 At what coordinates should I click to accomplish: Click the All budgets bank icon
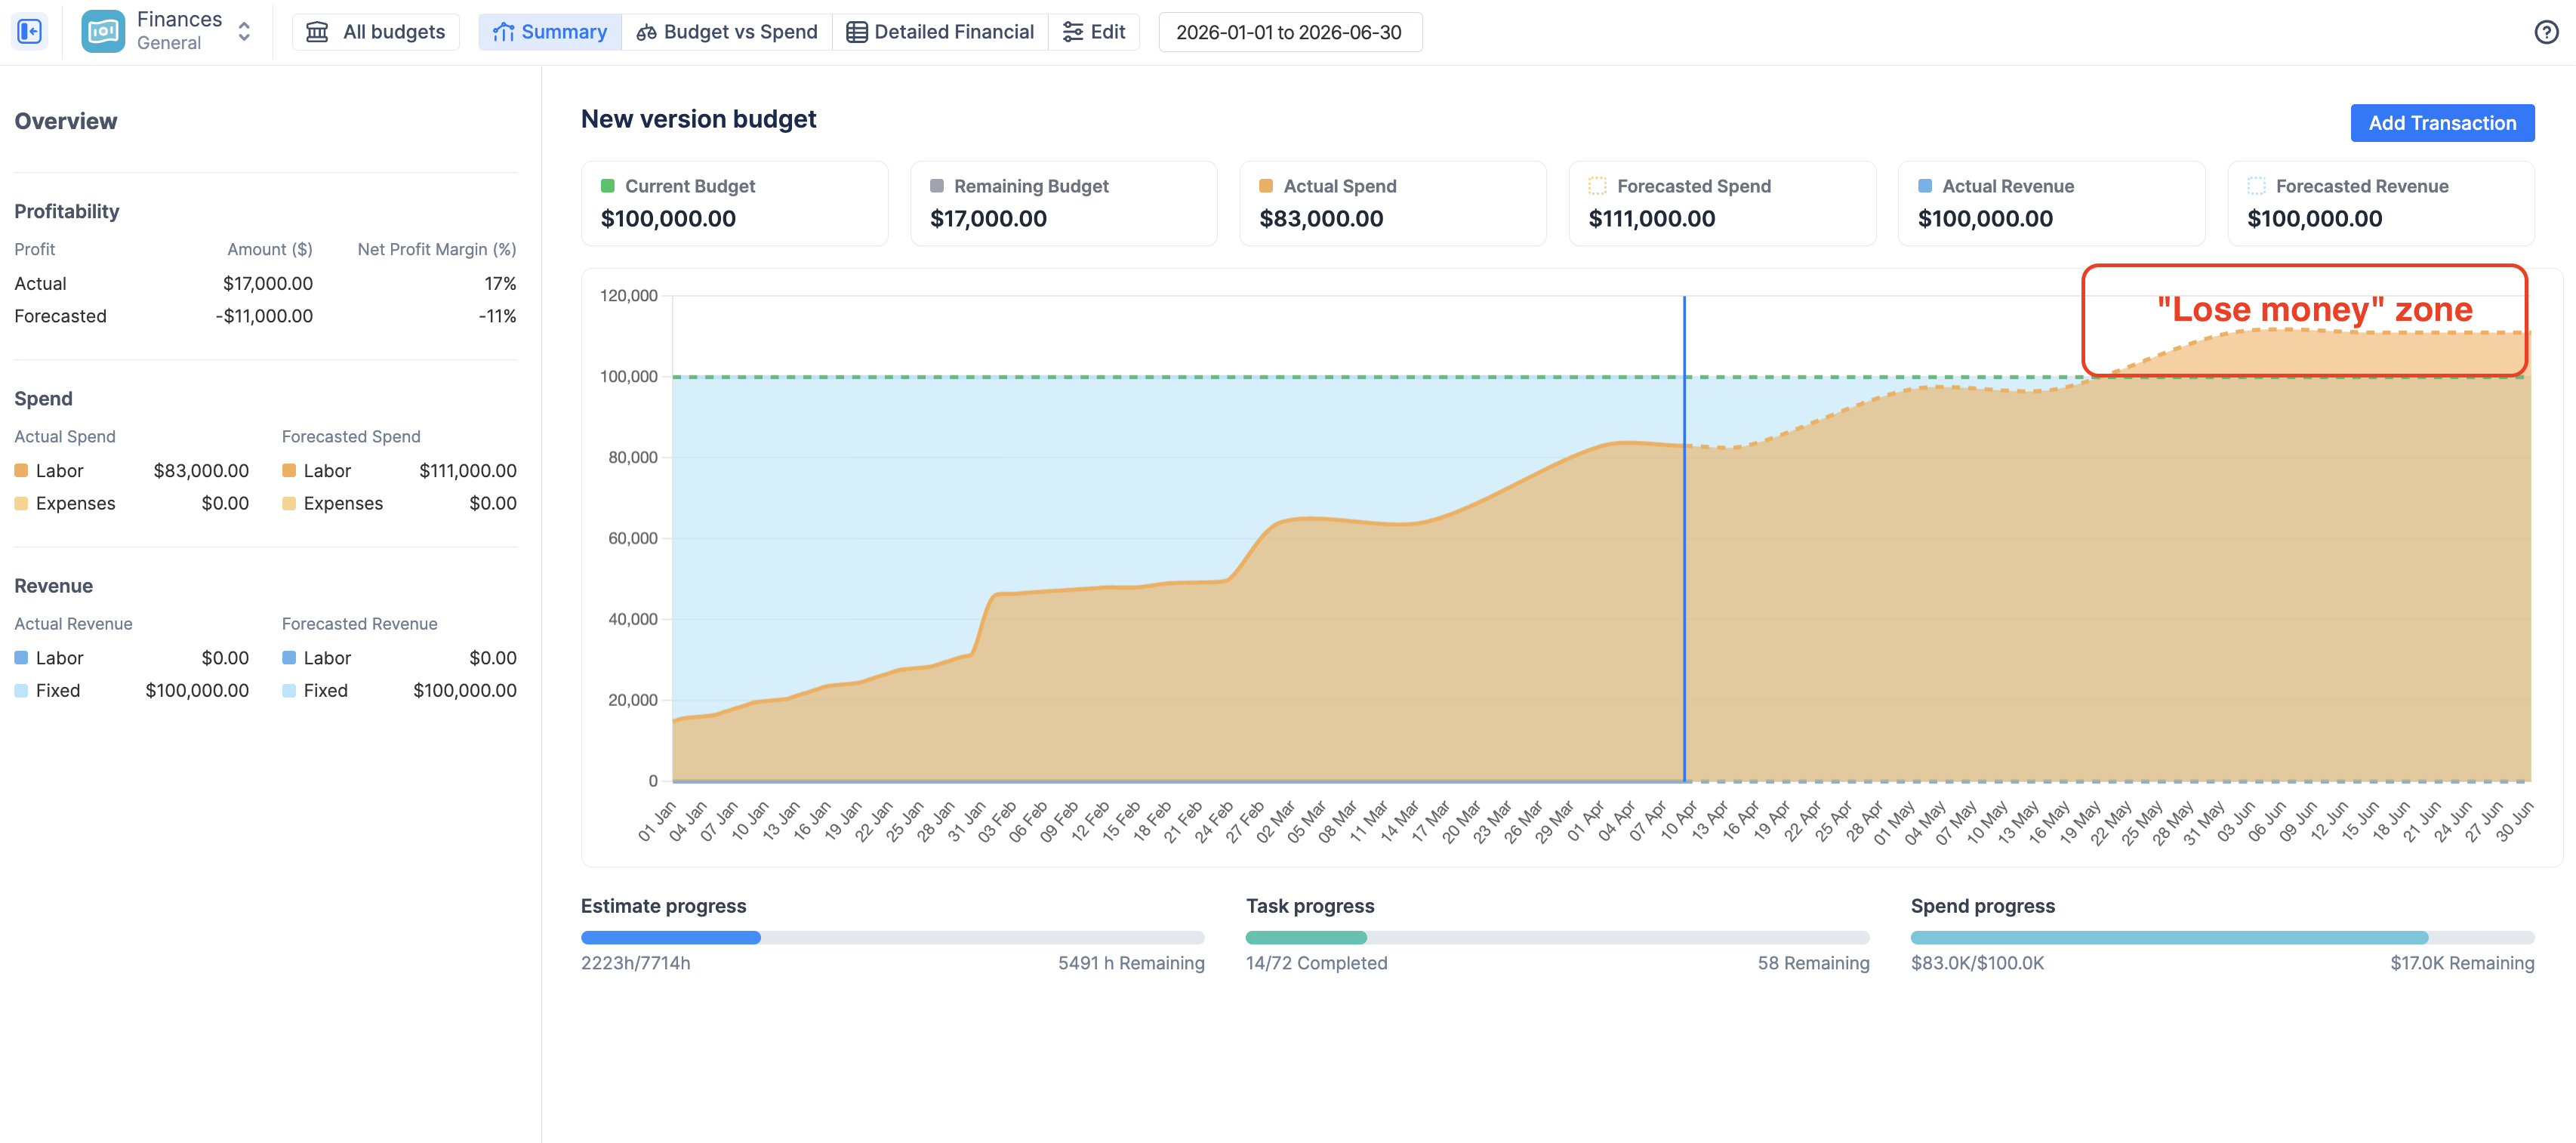317,32
